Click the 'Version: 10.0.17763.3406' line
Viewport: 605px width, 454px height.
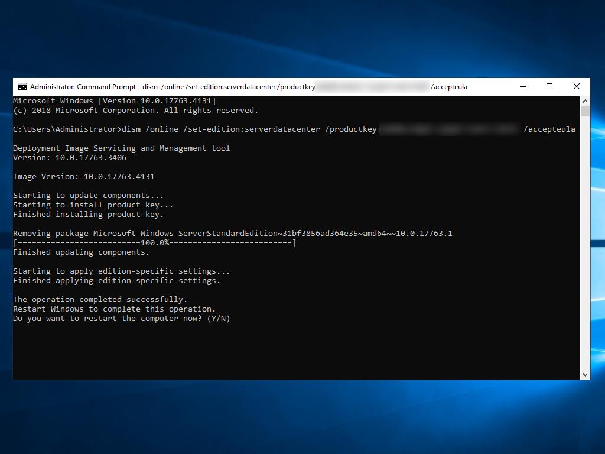tap(70, 157)
